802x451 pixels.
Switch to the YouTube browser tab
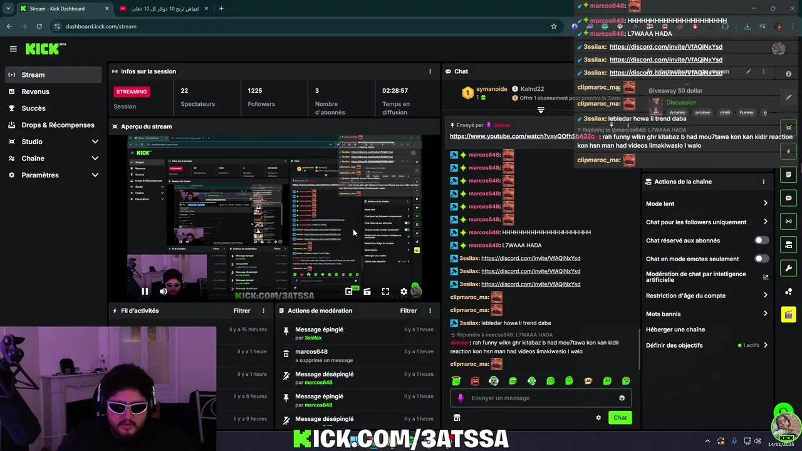point(163,9)
